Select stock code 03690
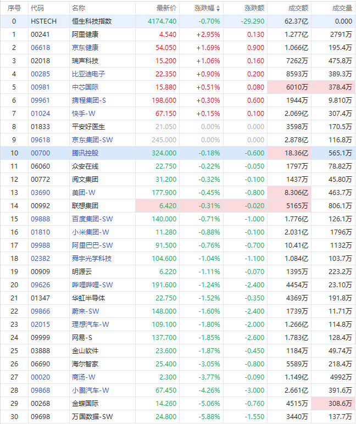Screen dimensions: 356x424 pyautogui.click(x=40, y=193)
